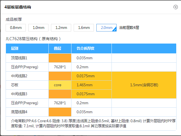Click the selected 2.0mm thickness option
This screenshot has height=136, width=181.
pyautogui.click(x=106, y=28)
